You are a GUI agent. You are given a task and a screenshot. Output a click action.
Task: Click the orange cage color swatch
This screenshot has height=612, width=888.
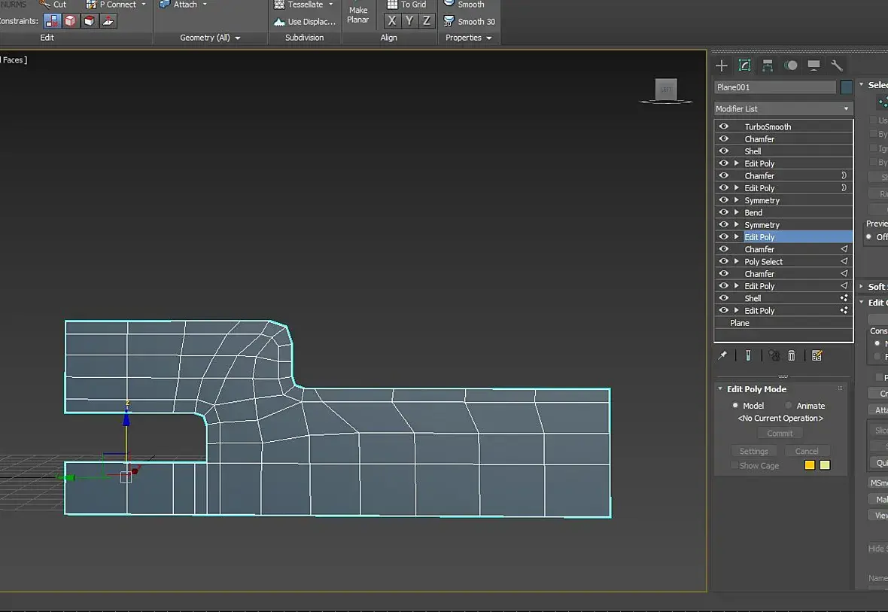pos(810,465)
